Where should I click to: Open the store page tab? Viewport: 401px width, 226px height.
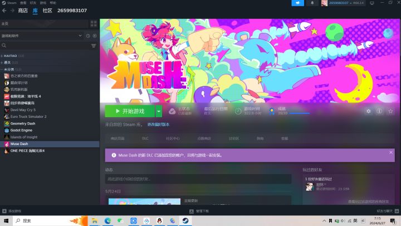click(x=118, y=138)
